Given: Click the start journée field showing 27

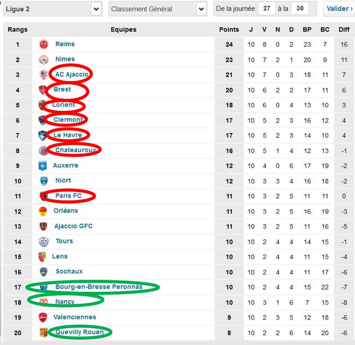Looking at the screenshot, I should (267, 8).
